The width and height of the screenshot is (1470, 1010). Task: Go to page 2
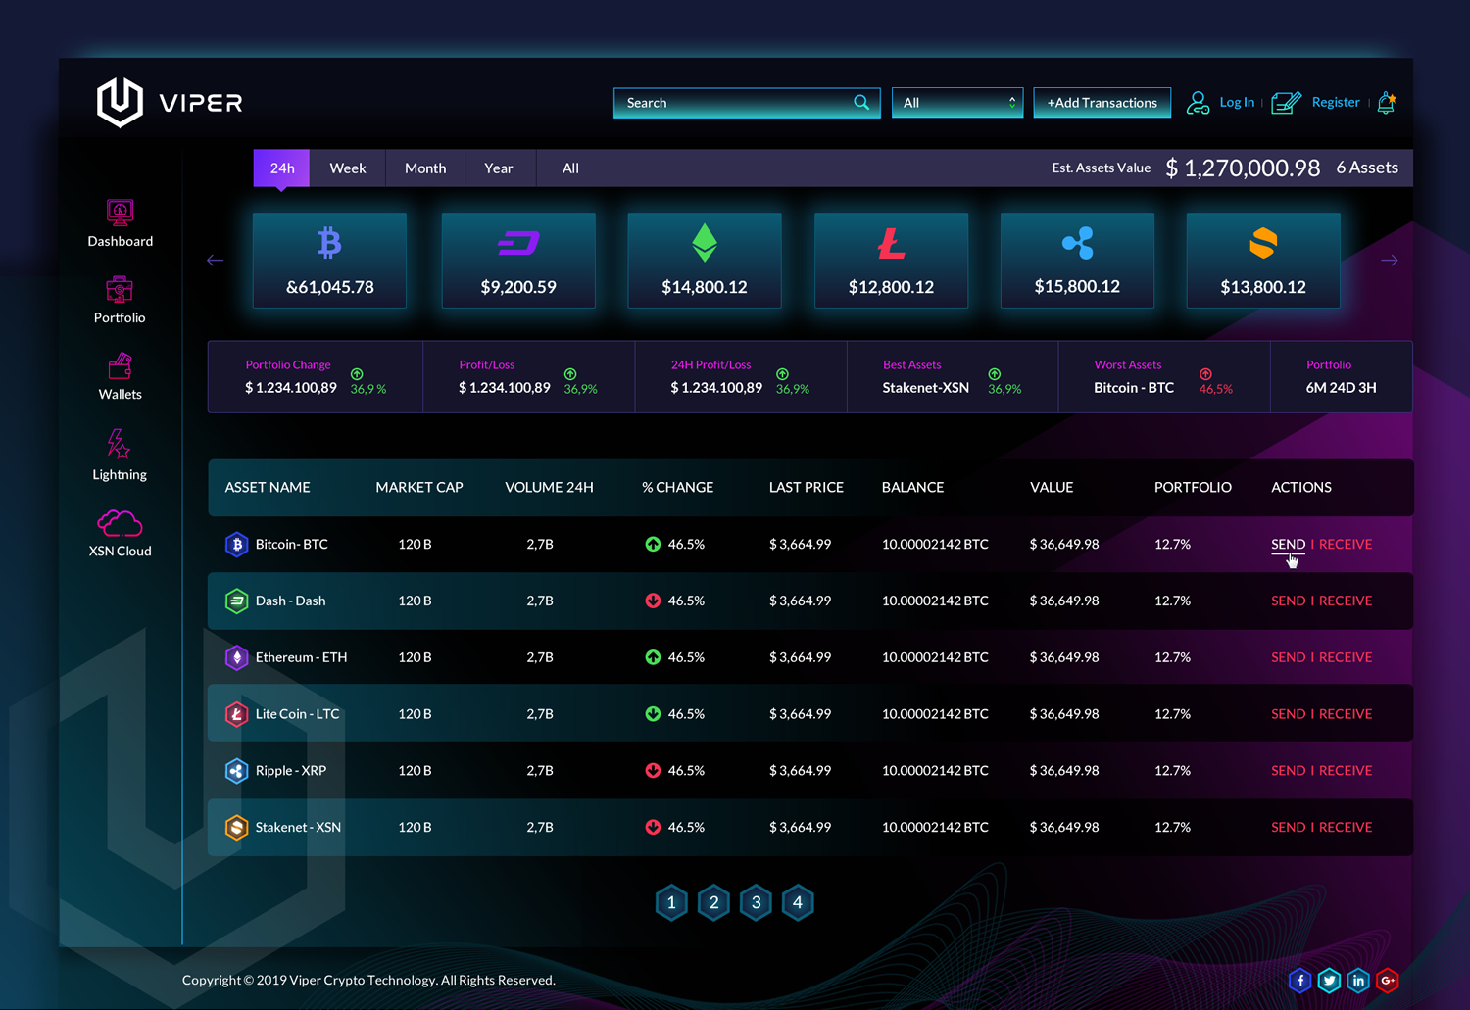pos(713,902)
